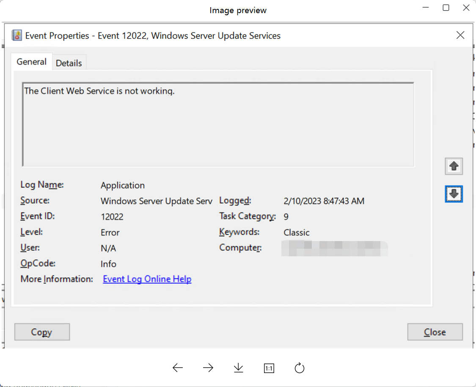Click 'The Client Web Service is not working.' text
Screen dimensions: 476x387
tap(99, 91)
